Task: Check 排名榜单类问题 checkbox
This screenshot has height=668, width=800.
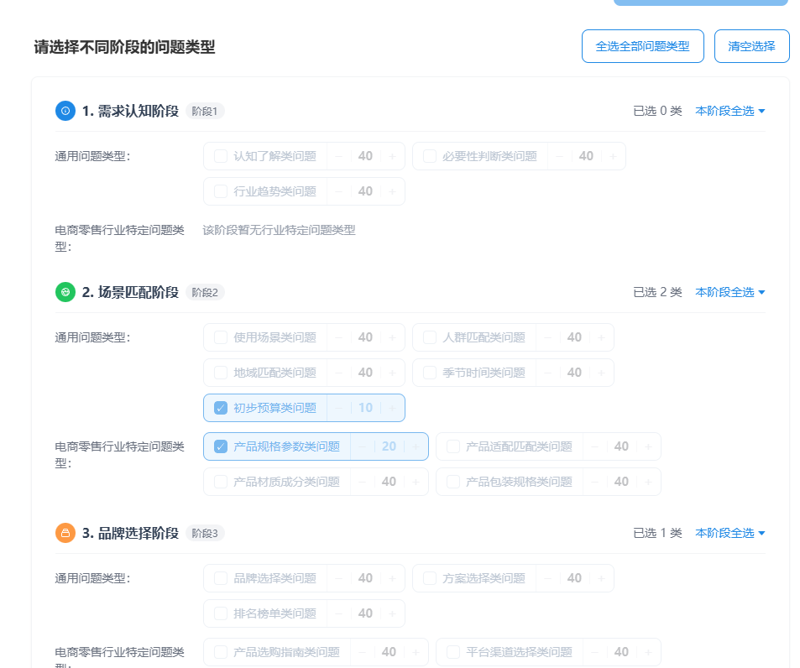Action: pyautogui.click(x=221, y=613)
